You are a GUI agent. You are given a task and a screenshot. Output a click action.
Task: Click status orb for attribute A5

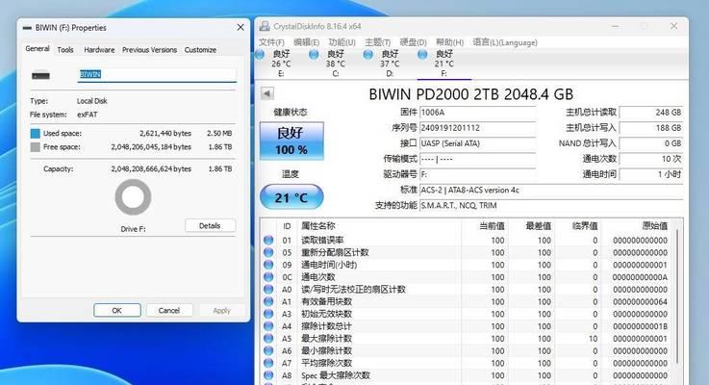[x=268, y=338]
